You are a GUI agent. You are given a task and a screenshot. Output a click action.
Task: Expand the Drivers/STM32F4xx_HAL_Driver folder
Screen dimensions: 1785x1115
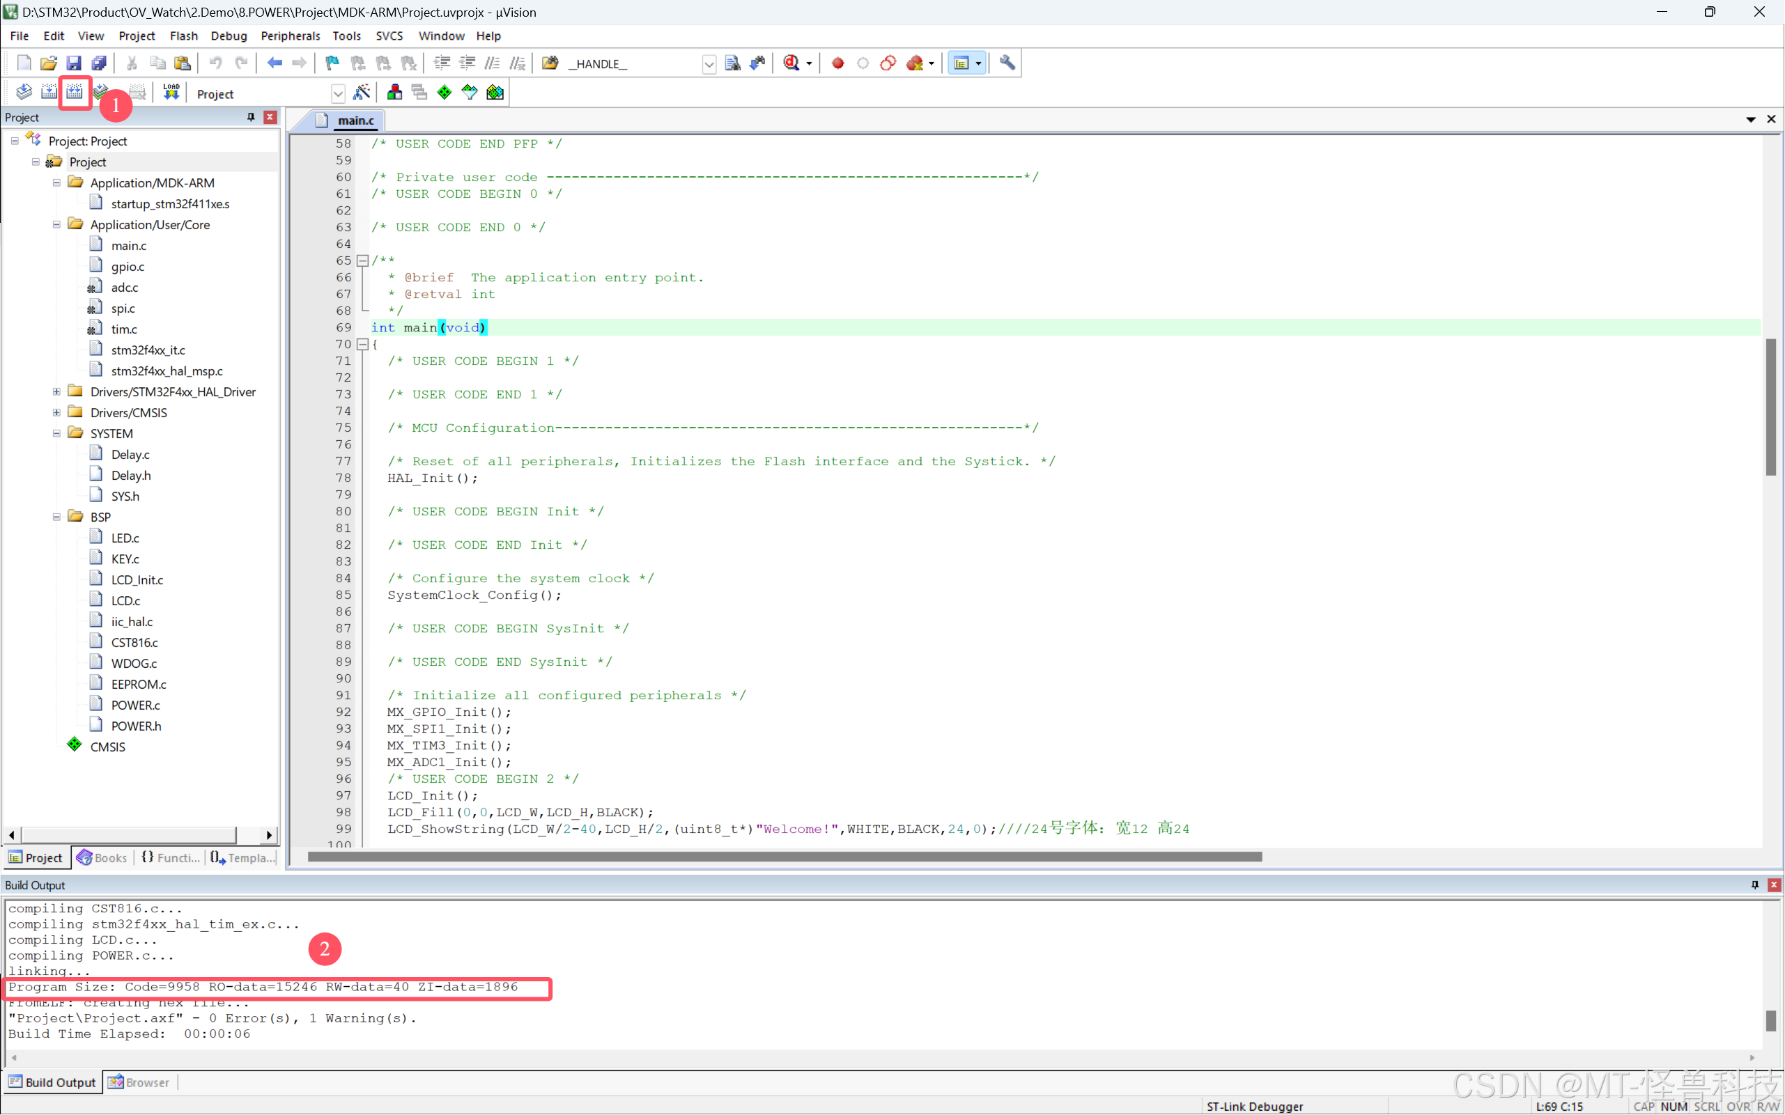tap(56, 391)
